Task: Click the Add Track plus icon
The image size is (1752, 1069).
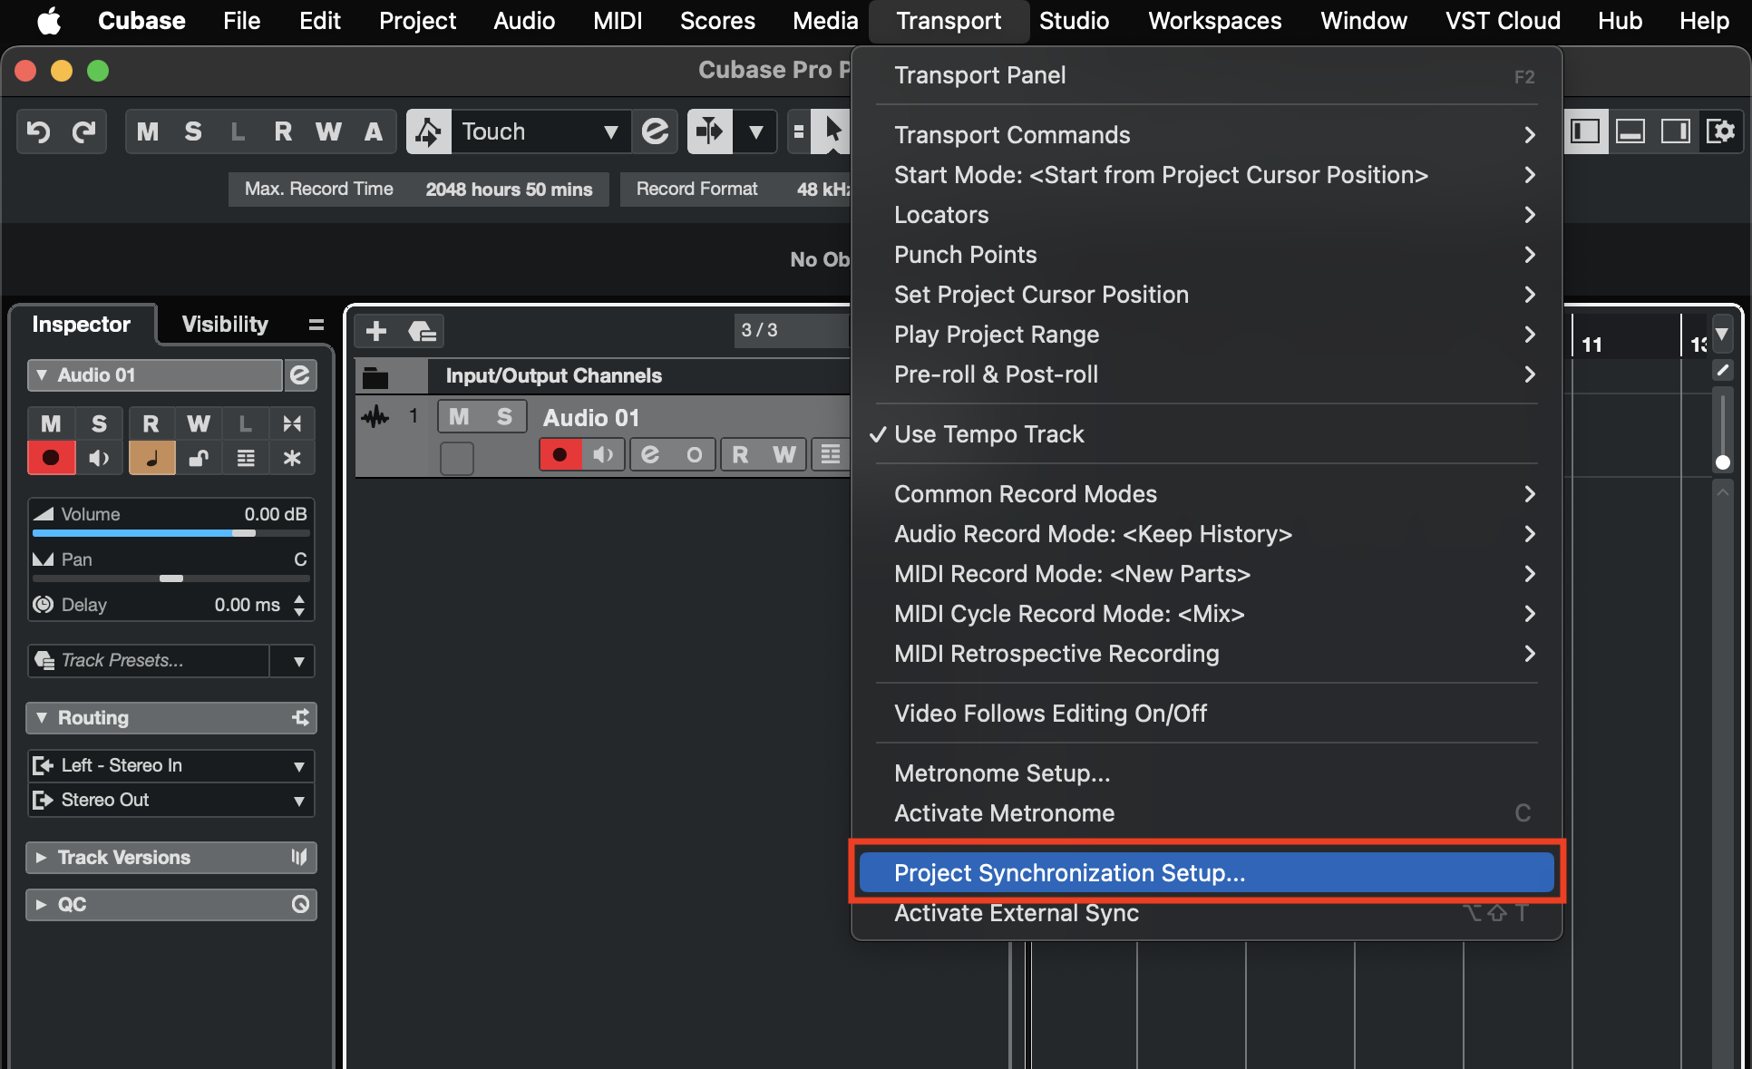Action: (x=376, y=331)
